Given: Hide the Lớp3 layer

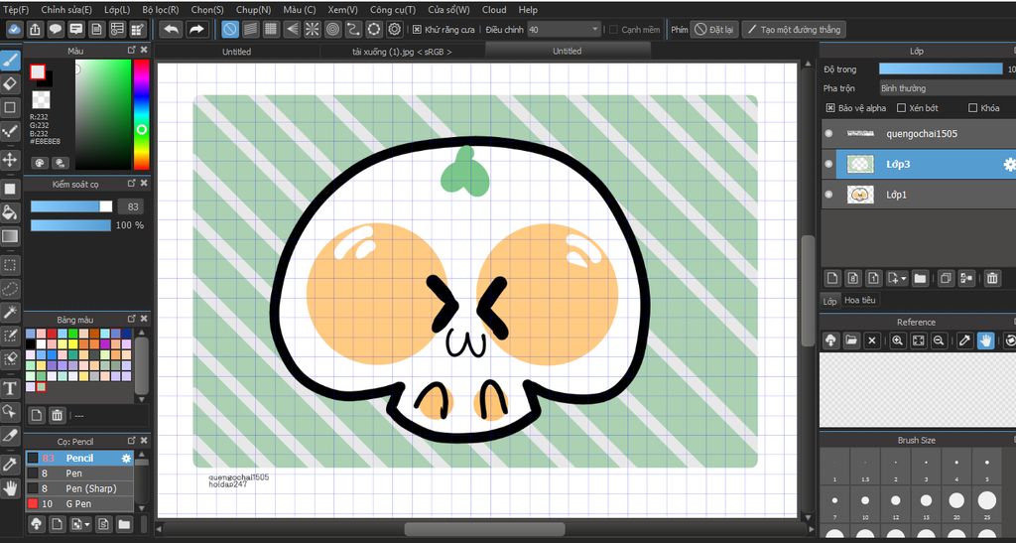Looking at the screenshot, I should tap(828, 165).
